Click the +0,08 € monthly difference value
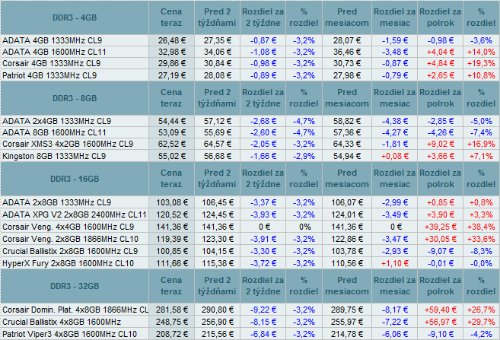Screen dimensions: 500x340 point(395,156)
